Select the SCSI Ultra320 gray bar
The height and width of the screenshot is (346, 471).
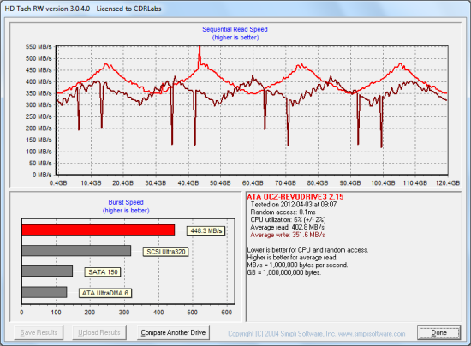[76, 251]
